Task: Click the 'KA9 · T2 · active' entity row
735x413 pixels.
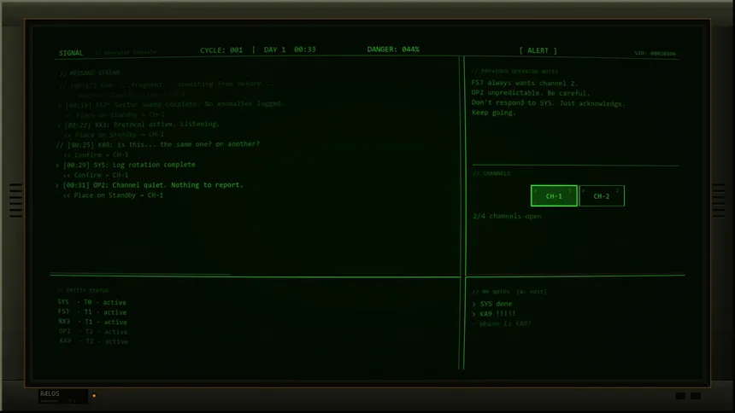Action: [x=93, y=341]
